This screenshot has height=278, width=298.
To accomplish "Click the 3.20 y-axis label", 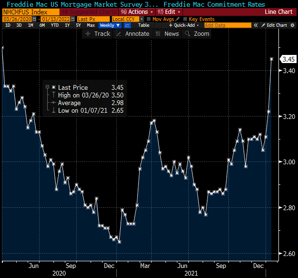I will [289, 117].
